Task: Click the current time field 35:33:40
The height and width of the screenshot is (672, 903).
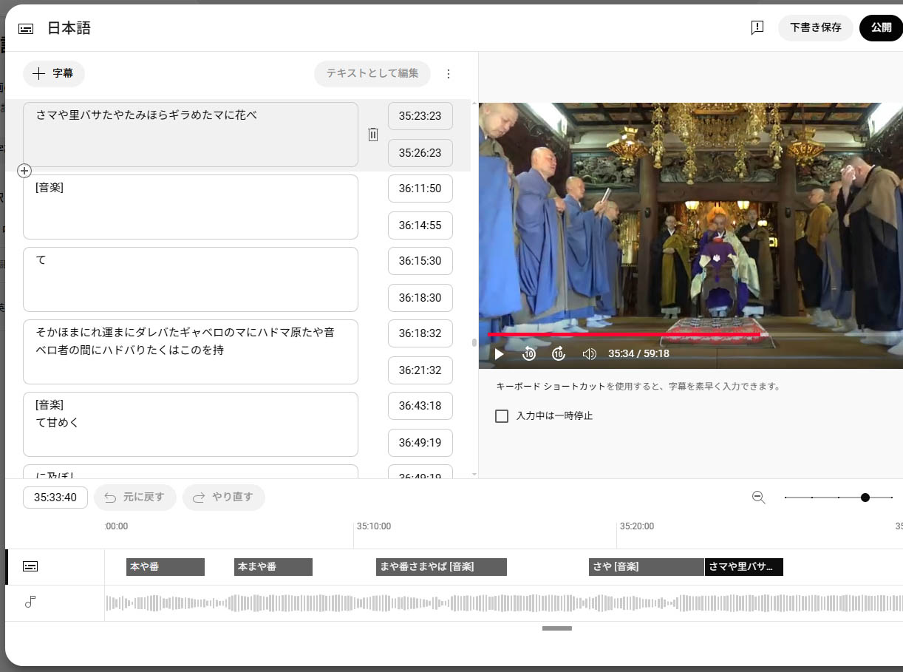Action: [55, 498]
